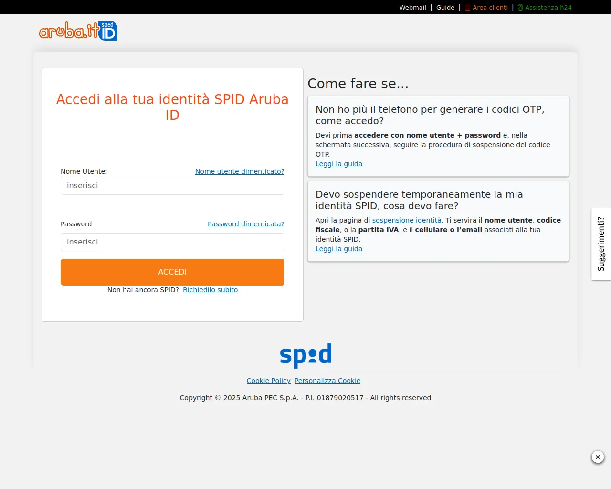Open the Guide link in the top bar
The image size is (611, 489).
click(445, 7)
